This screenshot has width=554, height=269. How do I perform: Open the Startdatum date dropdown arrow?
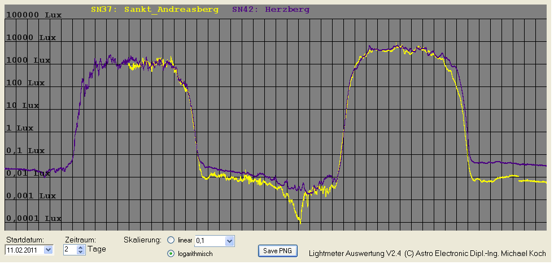49,250
